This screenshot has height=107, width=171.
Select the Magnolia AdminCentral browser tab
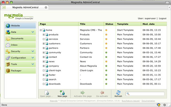[x=25, y=7]
